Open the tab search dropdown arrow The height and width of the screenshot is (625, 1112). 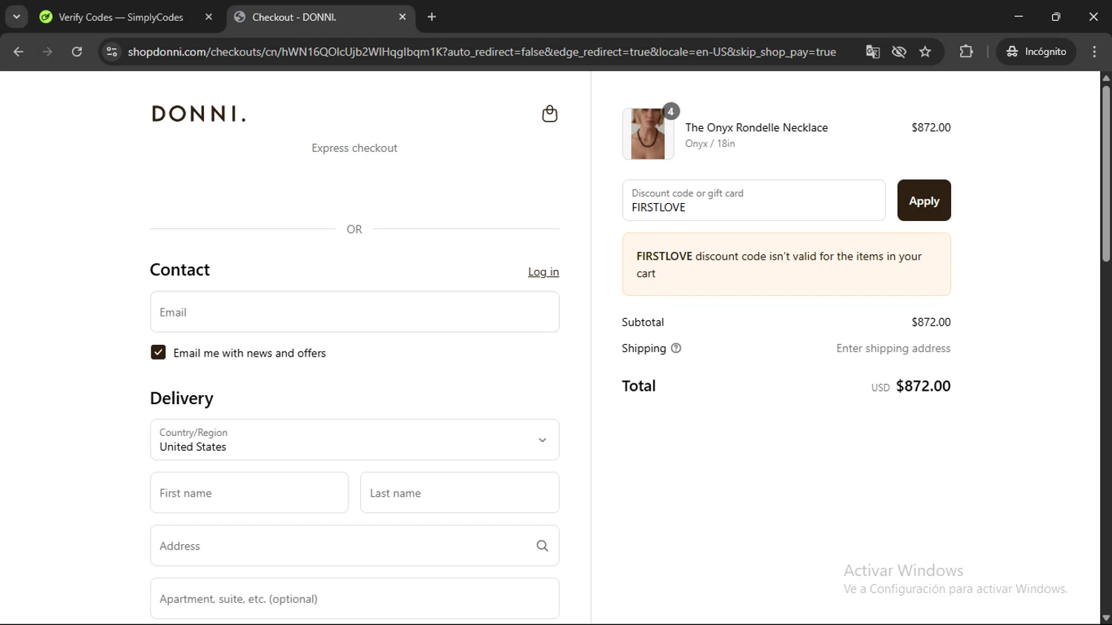[16, 16]
